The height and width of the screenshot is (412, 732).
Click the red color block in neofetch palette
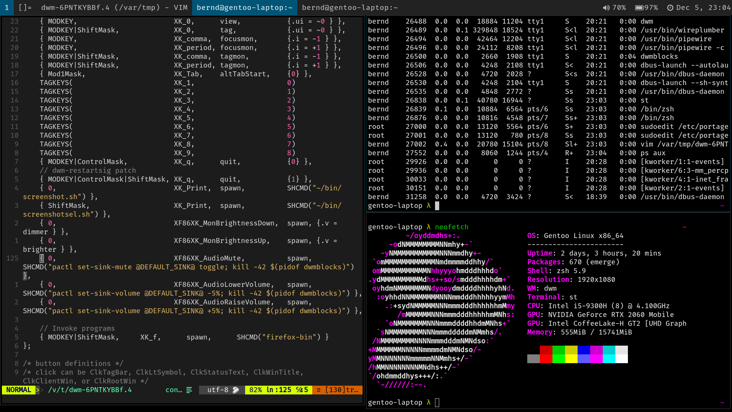(546, 350)
